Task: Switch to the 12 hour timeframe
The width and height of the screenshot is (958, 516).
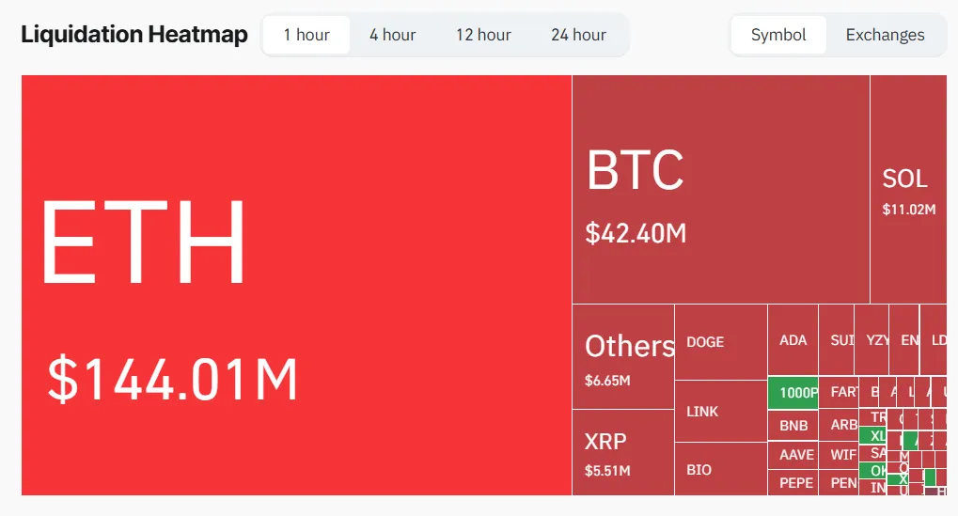Action: coord(483,35)
